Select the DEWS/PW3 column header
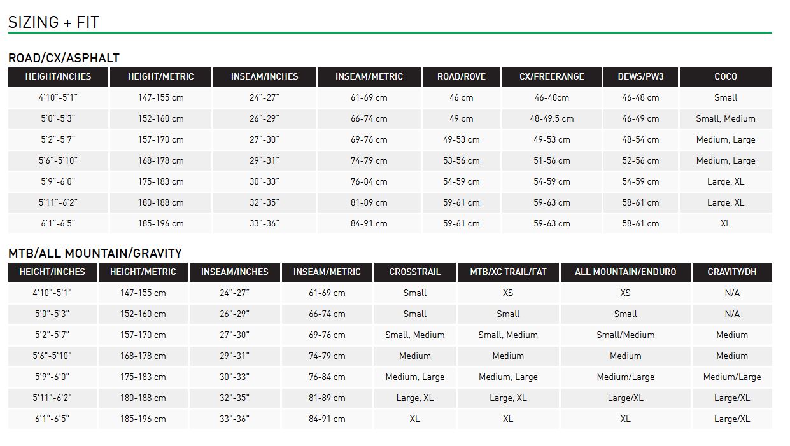The image size is (790, 446). pyautogui.click(x=640, y=76)
